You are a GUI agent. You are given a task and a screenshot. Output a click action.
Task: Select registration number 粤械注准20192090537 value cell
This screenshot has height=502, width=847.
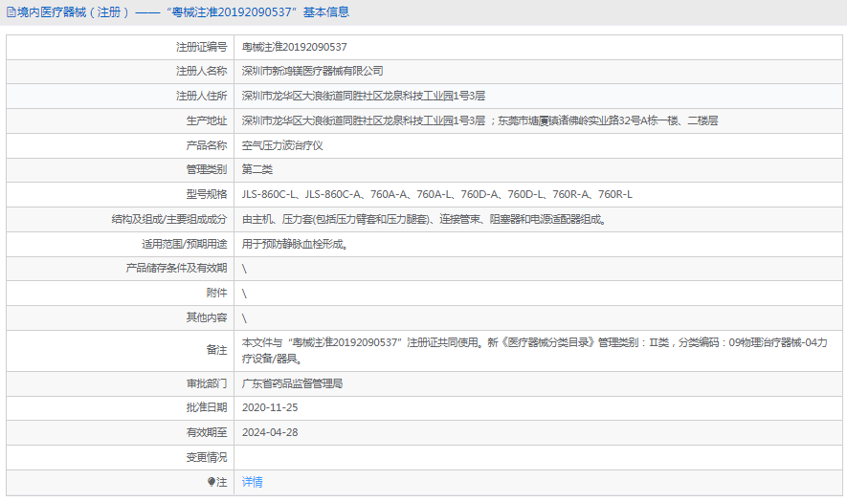pyautogui.click(x=295, y=47)
